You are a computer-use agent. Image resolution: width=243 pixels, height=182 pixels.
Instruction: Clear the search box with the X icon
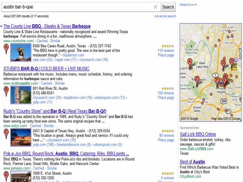click(155, 7)
